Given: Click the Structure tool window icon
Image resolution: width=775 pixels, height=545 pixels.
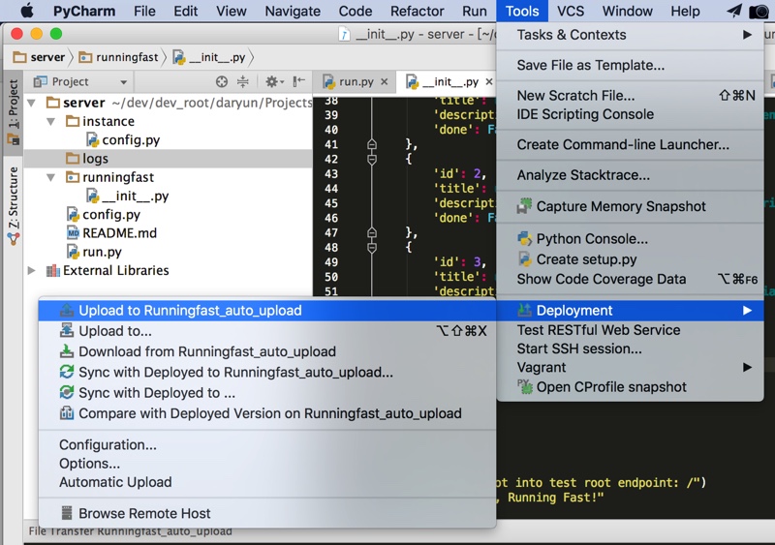Looking at the screenshot, I should click(14, 239).
